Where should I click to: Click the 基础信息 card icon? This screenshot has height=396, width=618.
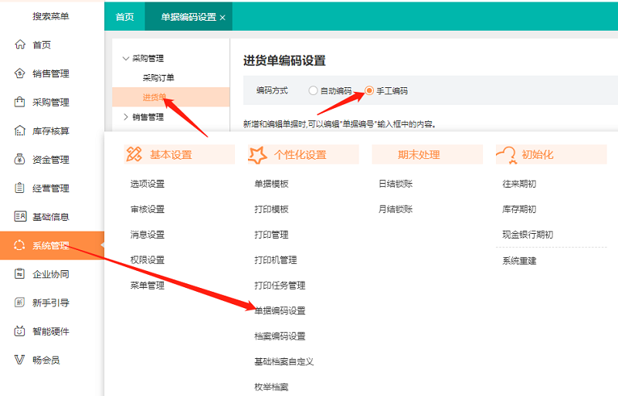click(20, 216)
